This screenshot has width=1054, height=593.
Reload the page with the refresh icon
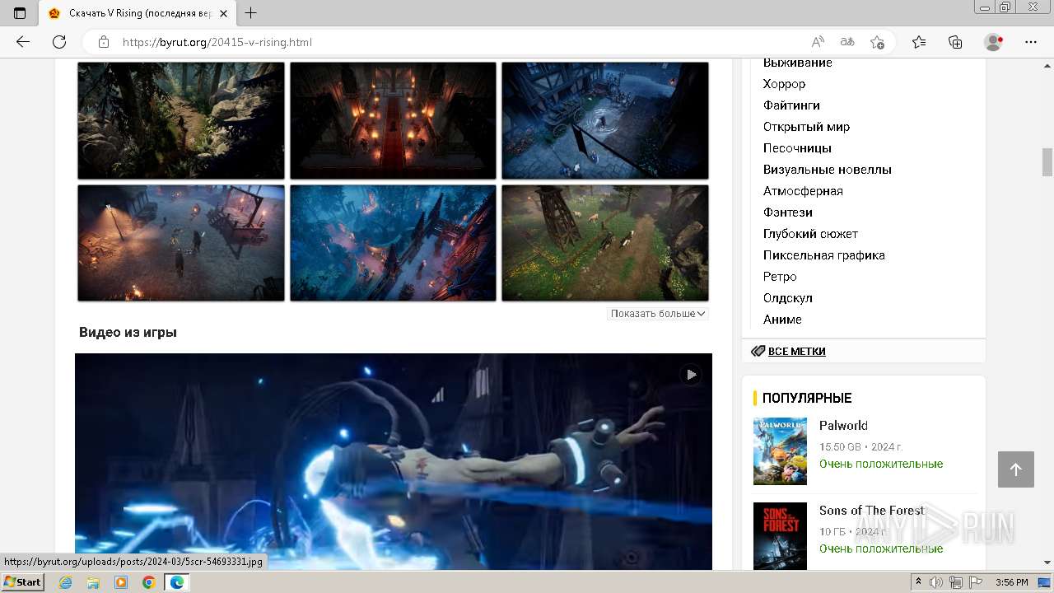pos(59,42)
